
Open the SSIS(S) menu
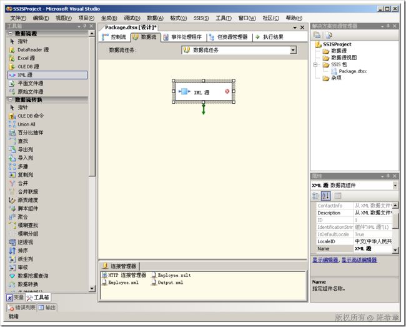tap(201, 18)
